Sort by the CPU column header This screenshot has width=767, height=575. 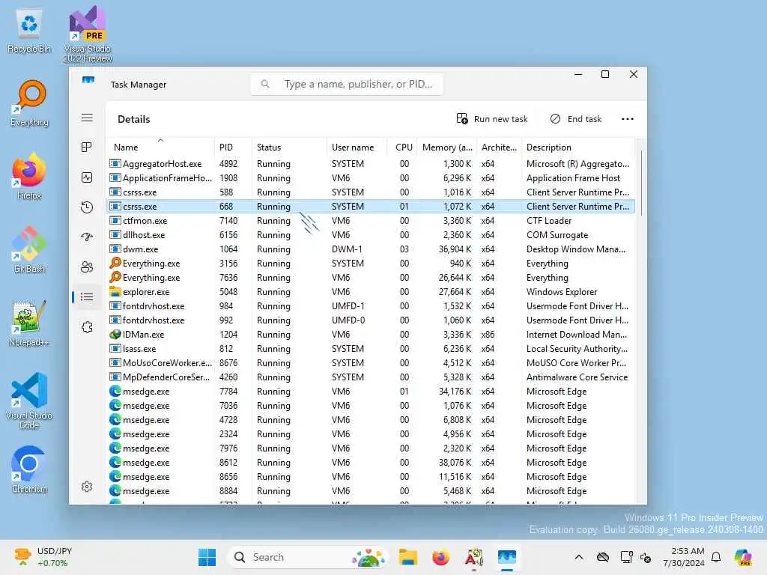coord(402,147)
